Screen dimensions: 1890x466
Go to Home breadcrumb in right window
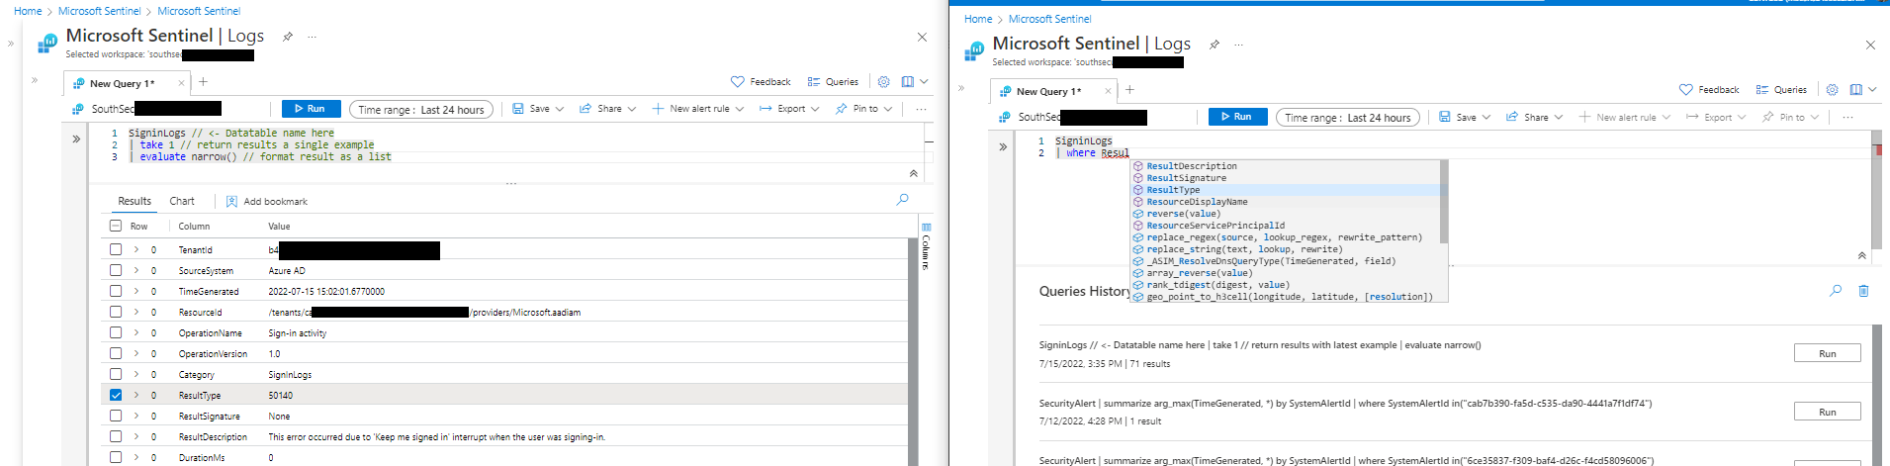pos(977,19)
